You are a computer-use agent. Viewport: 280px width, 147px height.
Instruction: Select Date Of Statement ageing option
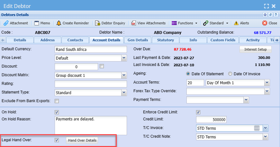point(188,74)
